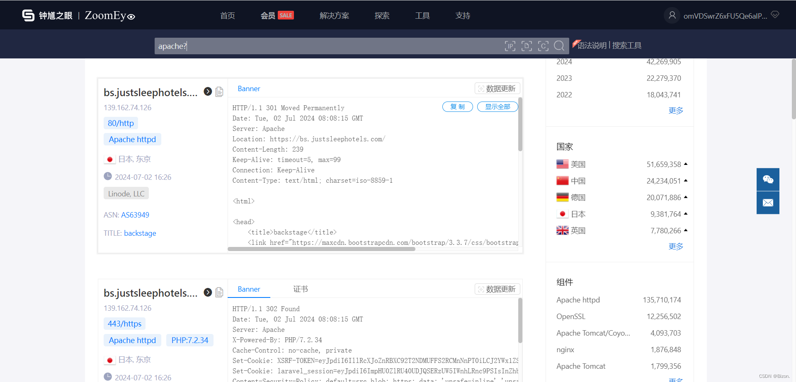Click the image scan icon in search bar
The image size is (796, 382).
(x=527, y=46)
